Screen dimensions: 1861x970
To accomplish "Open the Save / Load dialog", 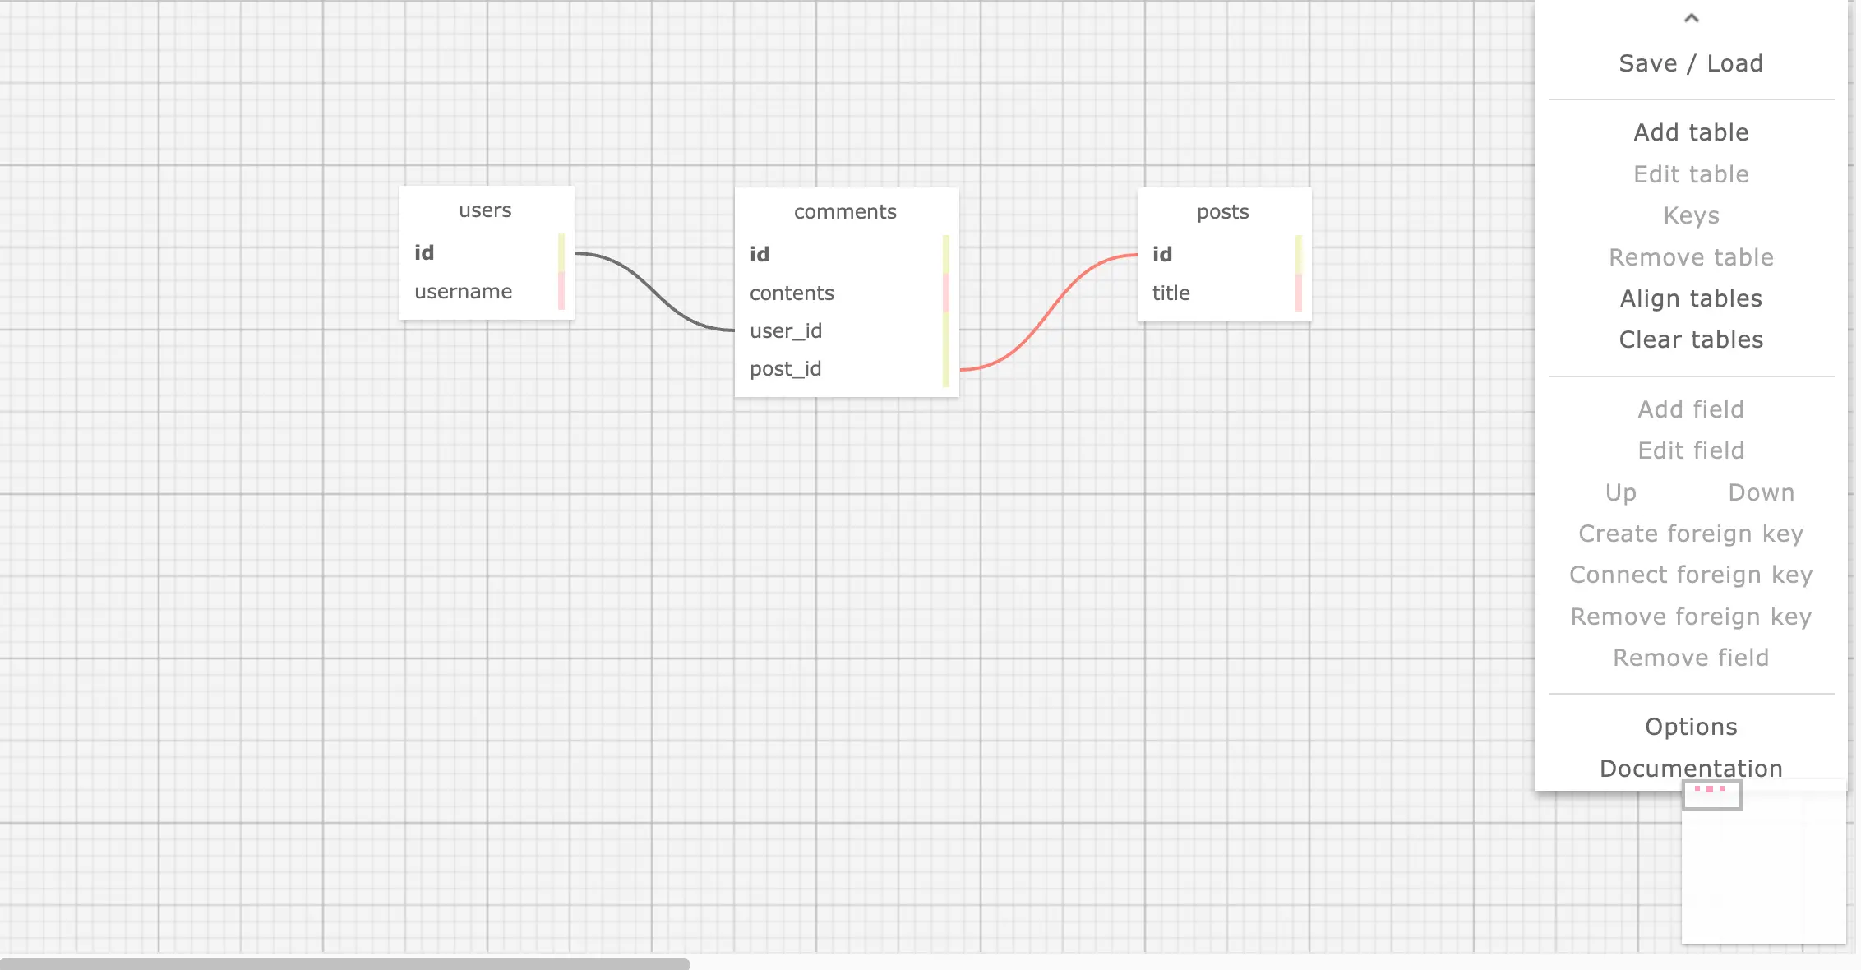I will [1691, 63].
